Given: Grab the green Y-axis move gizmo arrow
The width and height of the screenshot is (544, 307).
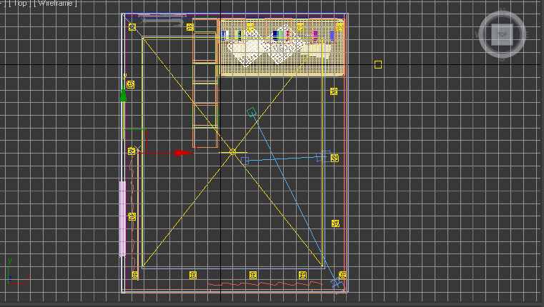Looking at the screenshot, I should click(x=123, y=95).
